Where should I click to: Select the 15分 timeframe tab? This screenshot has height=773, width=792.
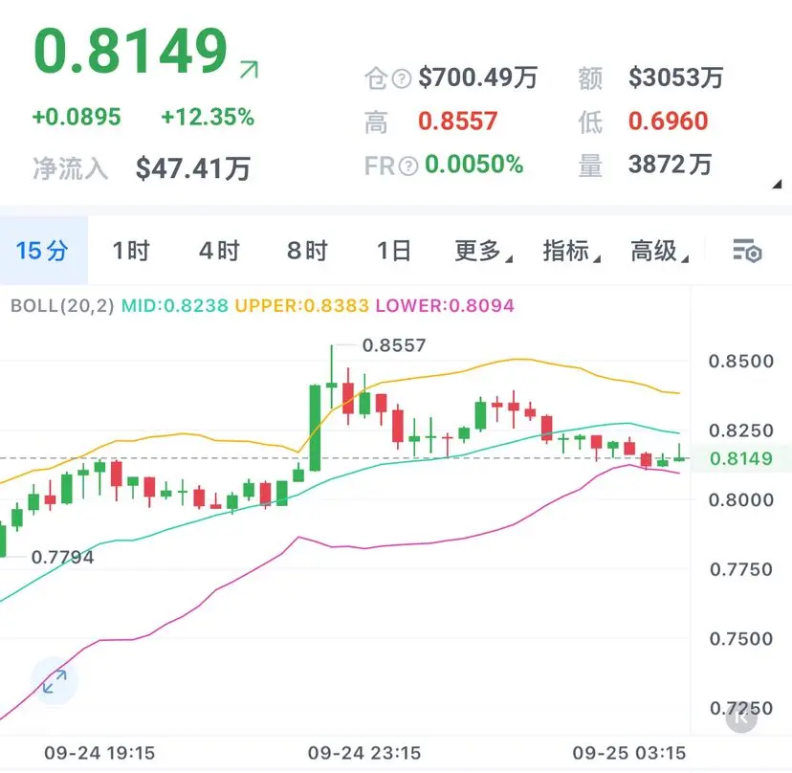(x=43, y=251)
